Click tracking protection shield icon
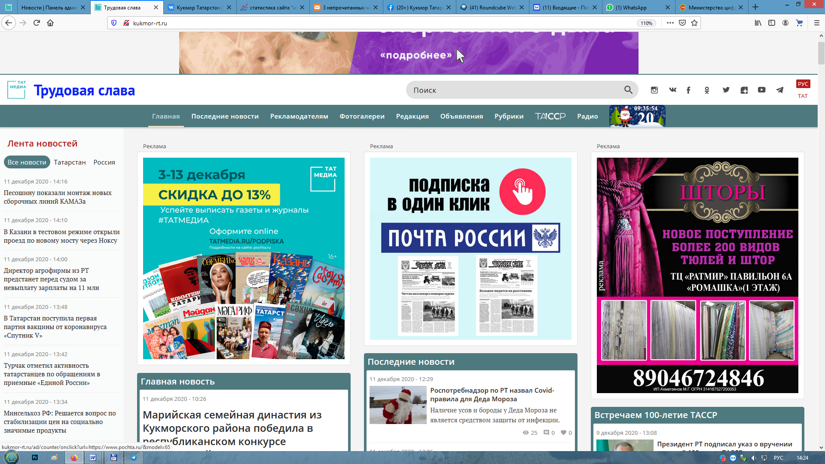The height and width of the screenshot is (464, 825). (114, 23)
